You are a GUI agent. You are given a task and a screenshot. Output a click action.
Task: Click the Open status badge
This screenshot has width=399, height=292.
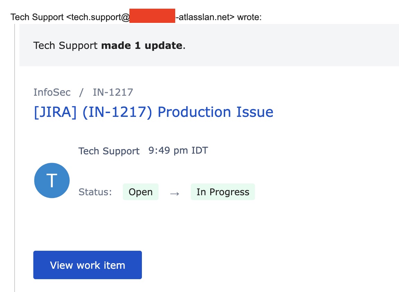point(141,192)
